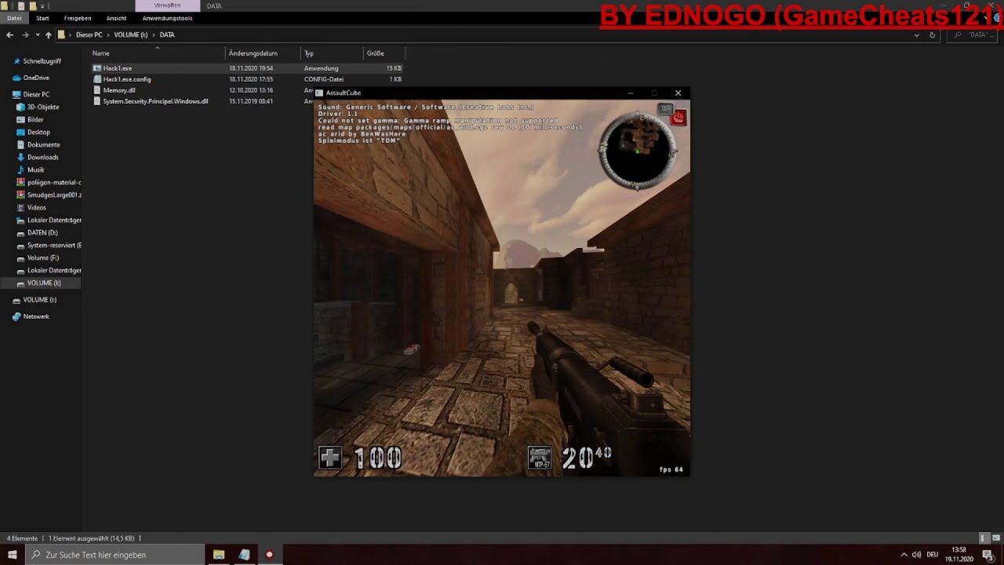Open the Datei menu tab
1004x565 pixels.
[x=14, y=18]
